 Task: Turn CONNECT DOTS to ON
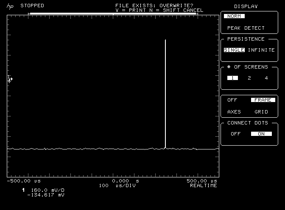(x=261, y=134)
